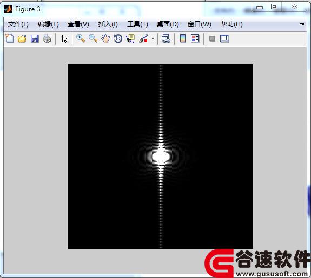Open the 工具(T) menu

(x=137, y=24)
